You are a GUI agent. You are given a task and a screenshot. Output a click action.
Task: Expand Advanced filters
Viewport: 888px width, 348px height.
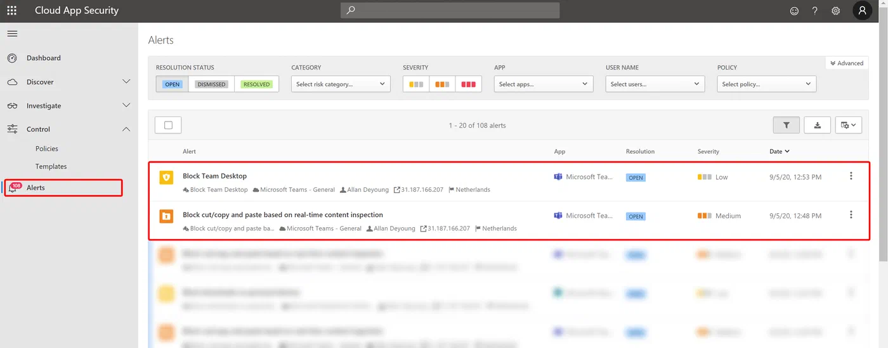click(847, 63)
